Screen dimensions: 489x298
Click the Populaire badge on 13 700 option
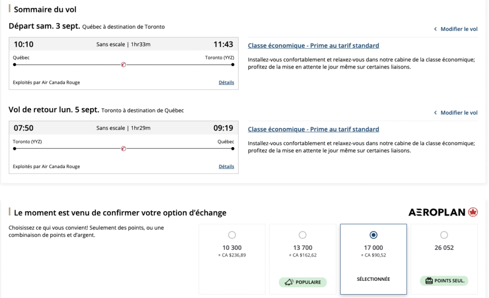[x=303, y=282]
